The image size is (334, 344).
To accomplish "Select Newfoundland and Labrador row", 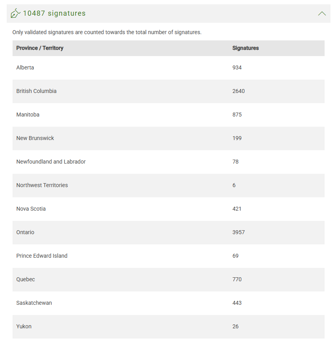I will click(51, 162).
